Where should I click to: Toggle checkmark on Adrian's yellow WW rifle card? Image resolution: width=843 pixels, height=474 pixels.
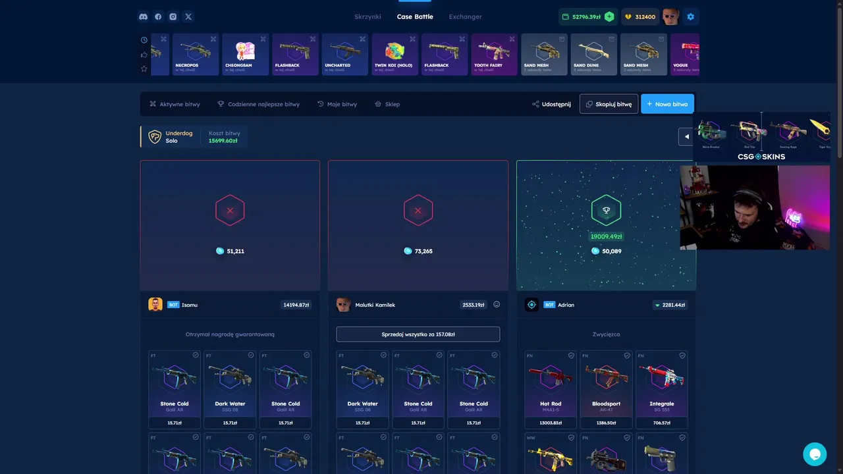tap(572, 436)
